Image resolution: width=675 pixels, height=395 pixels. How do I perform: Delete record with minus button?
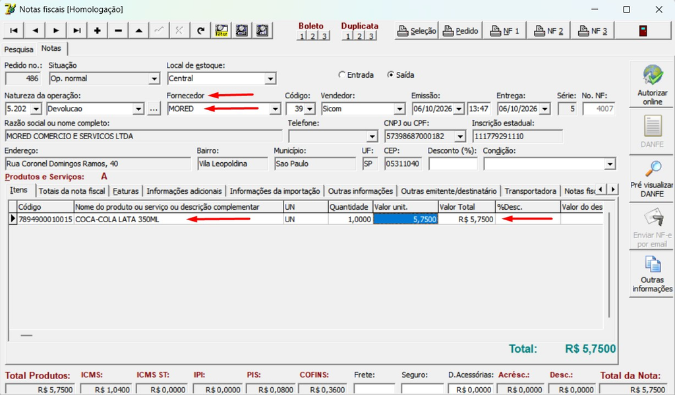[118, 30]
